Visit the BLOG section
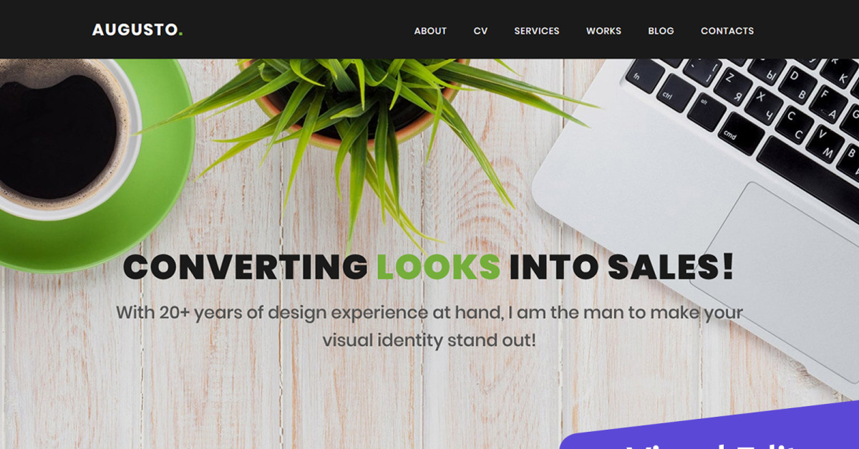859x449 pixels. coord(661,31)
